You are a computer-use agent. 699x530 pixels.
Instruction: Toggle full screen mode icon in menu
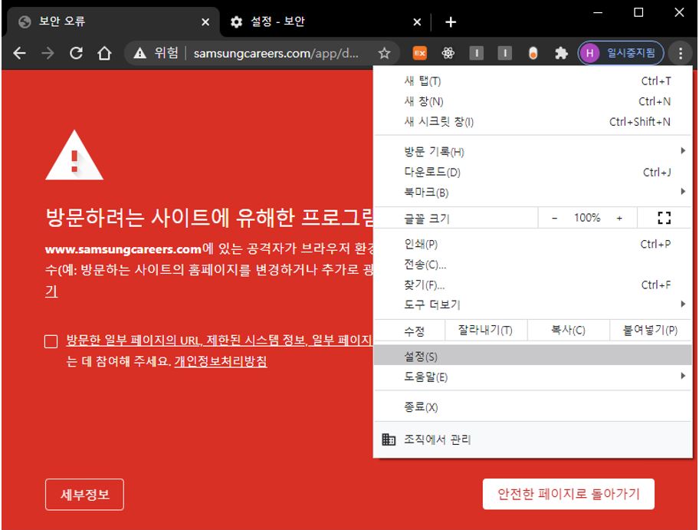pos(665,218)
